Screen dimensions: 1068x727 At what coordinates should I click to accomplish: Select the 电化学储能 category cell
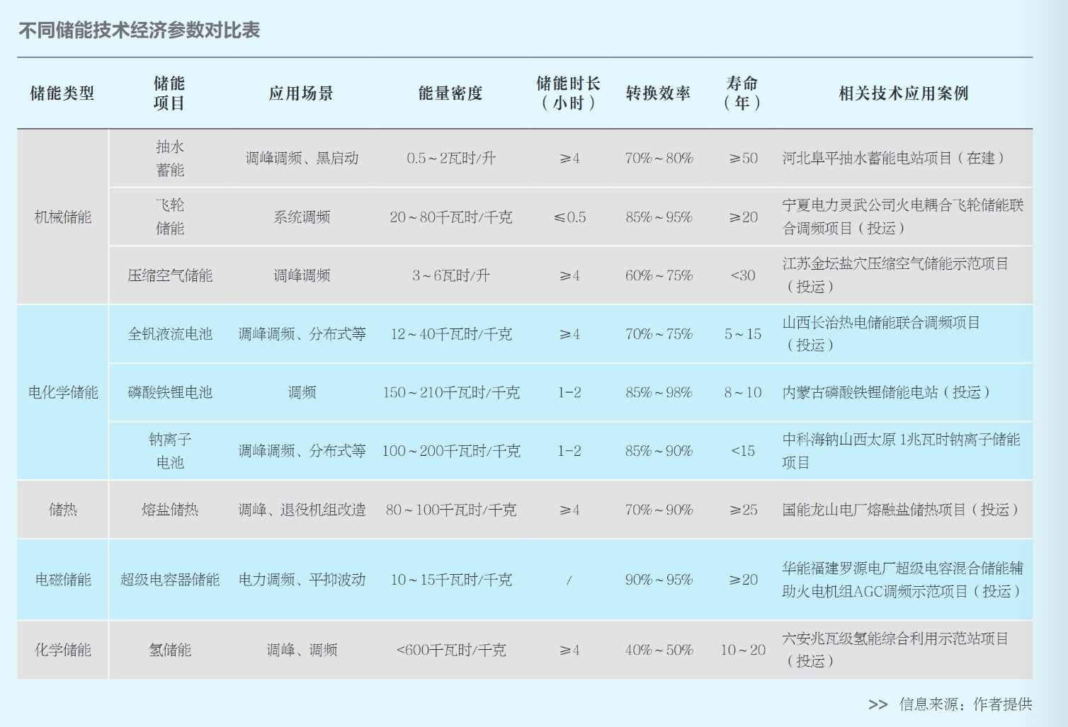[62, 392]
